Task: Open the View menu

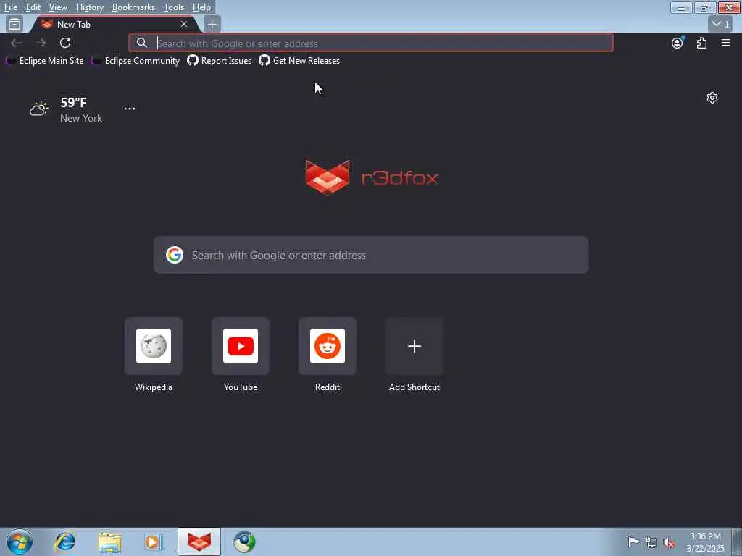Action: pyautogui.click(x=58, y=7)
